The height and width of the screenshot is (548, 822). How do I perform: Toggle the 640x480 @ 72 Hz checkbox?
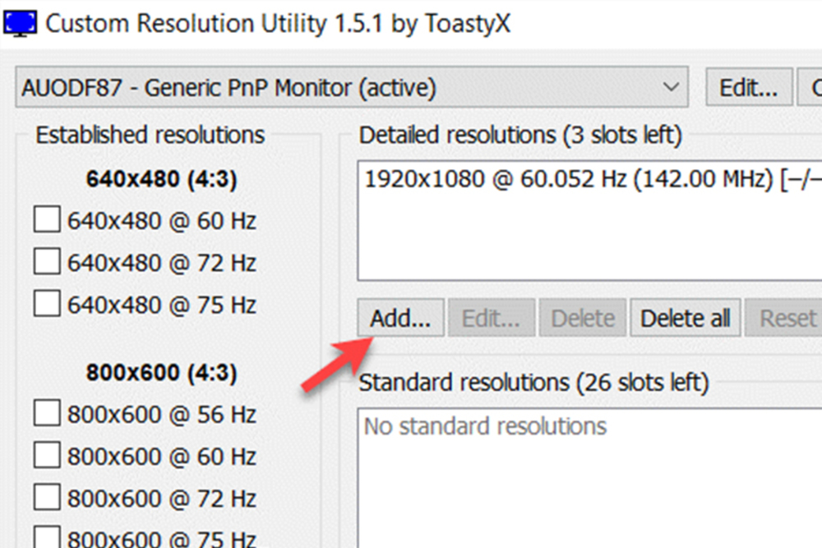(x=47, y=262)
